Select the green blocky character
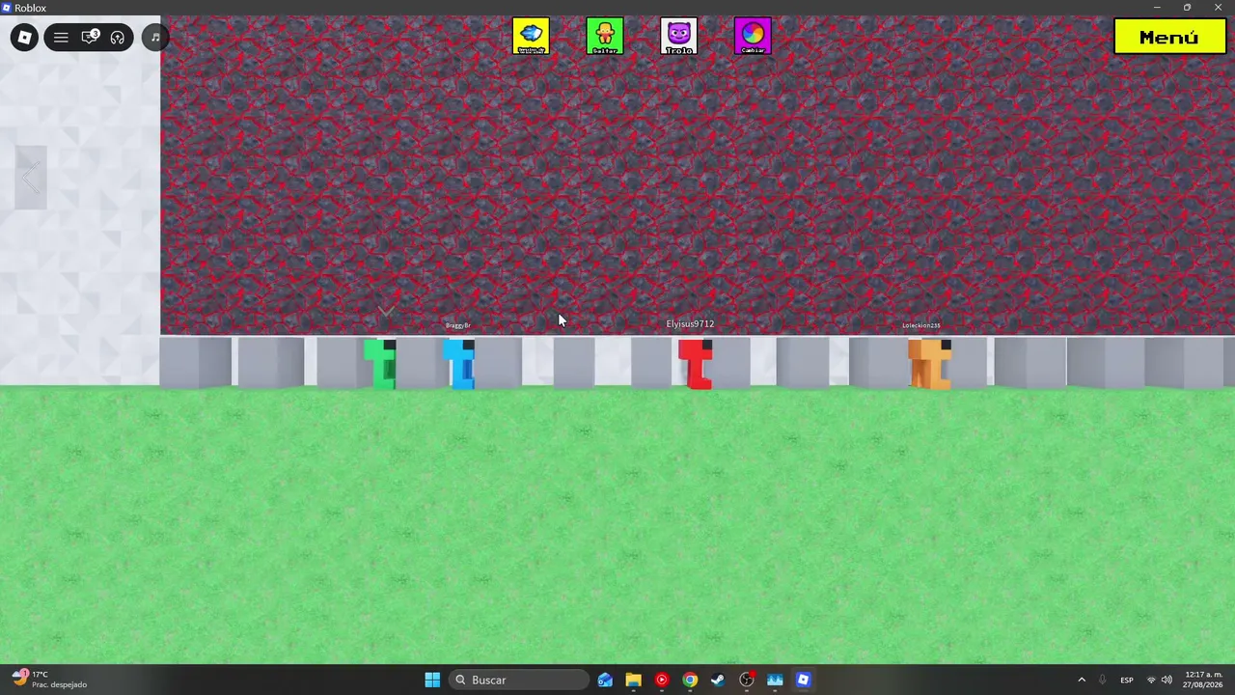This screenshot has width=1235, height=695. point(382,364)
